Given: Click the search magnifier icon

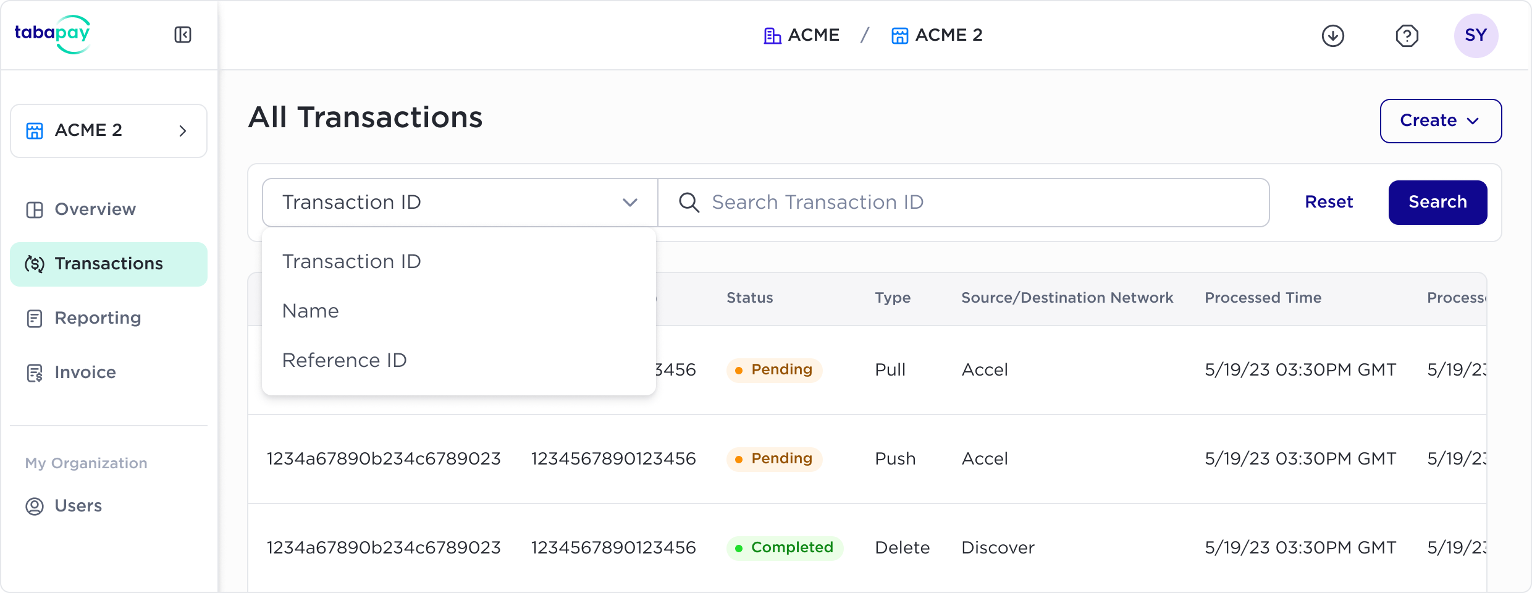Looking at the screenshot, I should [689, 203].
